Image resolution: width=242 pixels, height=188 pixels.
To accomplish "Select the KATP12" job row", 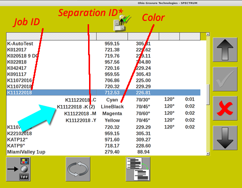I will (104, 140).
